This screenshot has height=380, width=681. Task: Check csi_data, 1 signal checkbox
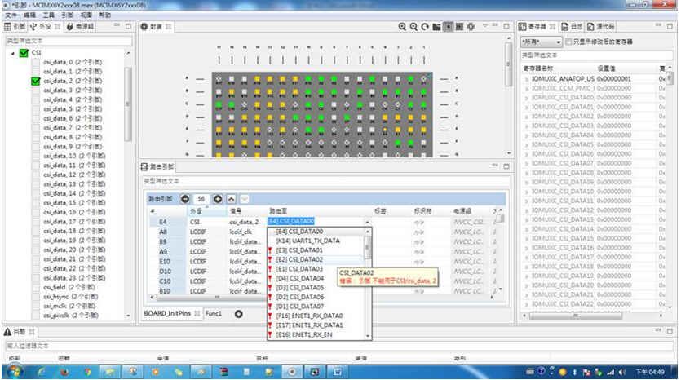(x=36, y=72)
